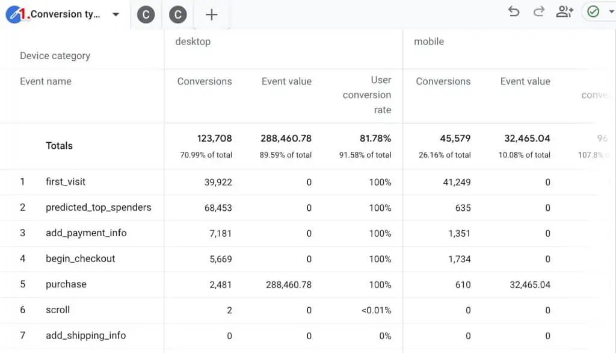Click the first_visit row number

coord(23,182)
